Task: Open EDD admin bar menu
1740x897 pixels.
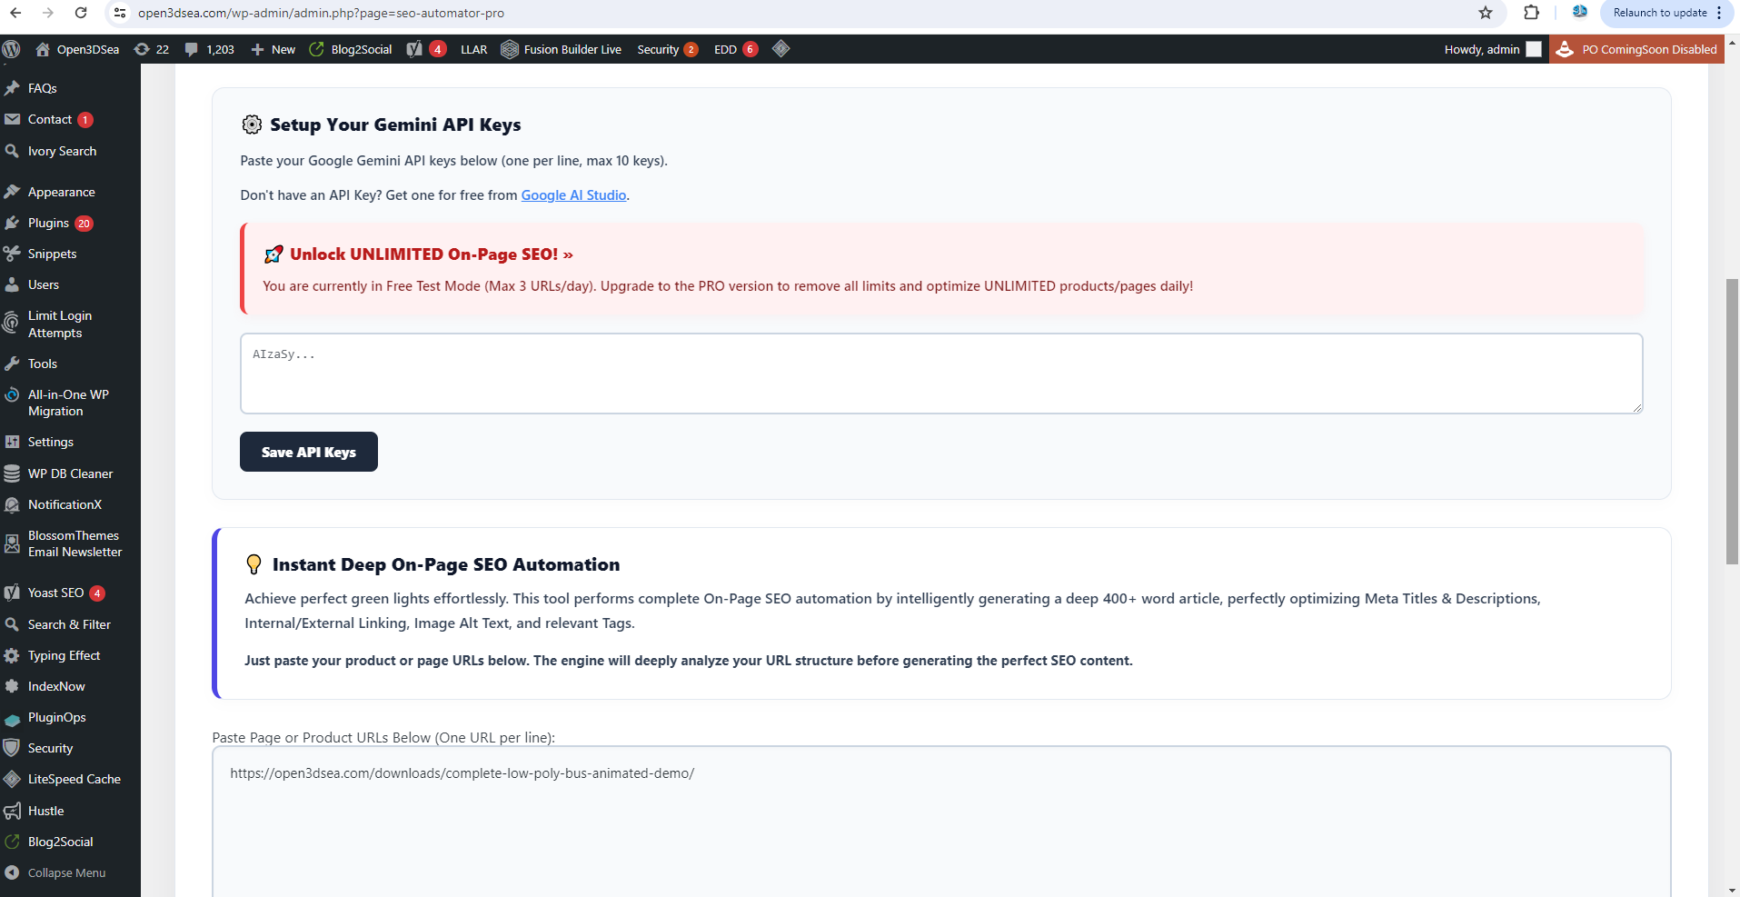Action: click(x=736, y=49)
